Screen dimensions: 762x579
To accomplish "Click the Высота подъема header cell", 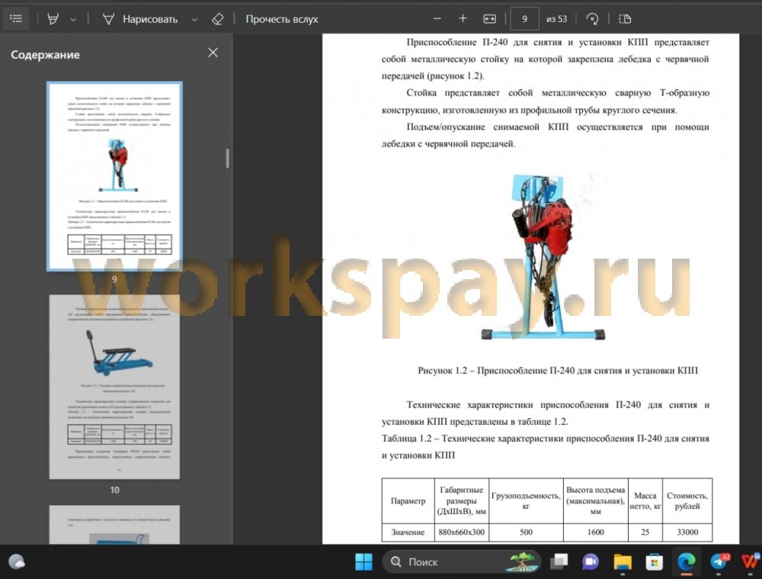I will coord(596,500).
